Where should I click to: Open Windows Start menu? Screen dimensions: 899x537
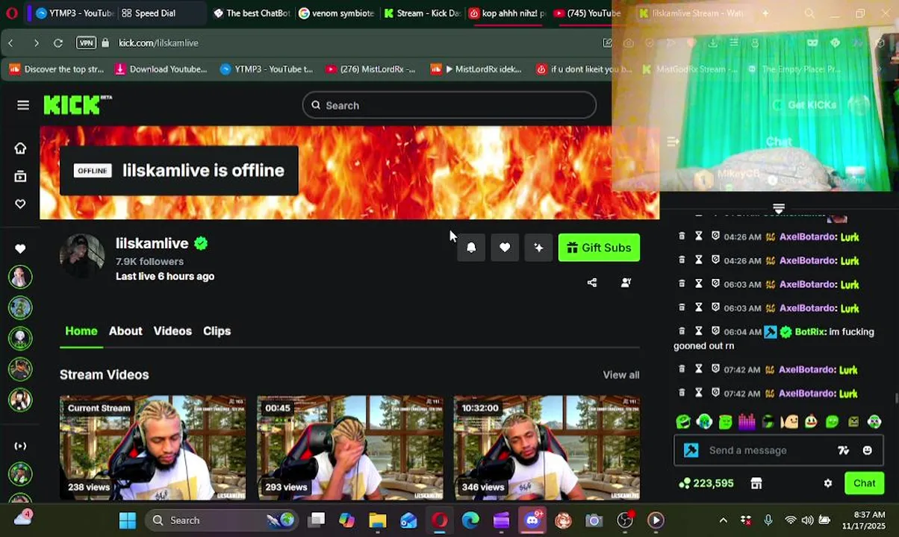[128, 520]
